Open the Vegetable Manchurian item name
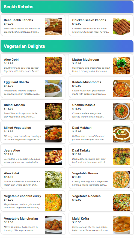134x238 pixels. click(x=21, y=219)
